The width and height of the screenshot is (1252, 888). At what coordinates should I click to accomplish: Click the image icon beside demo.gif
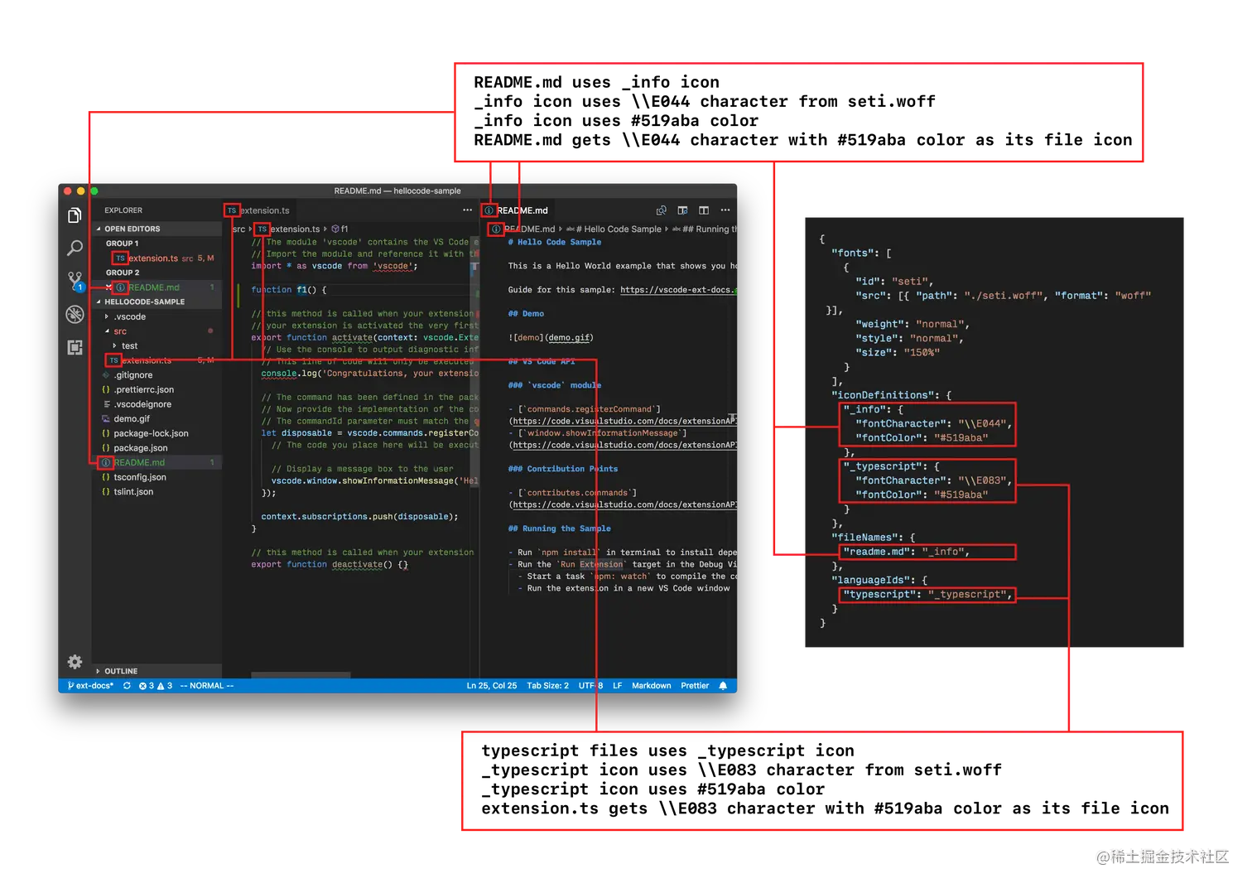pyautogui.click(x=105, y=419)
